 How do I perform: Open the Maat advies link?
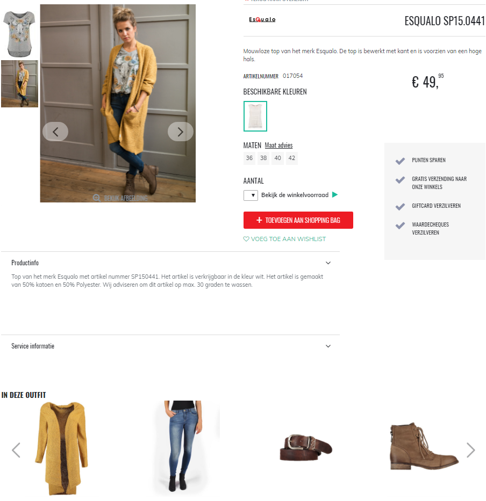[278, 146]
